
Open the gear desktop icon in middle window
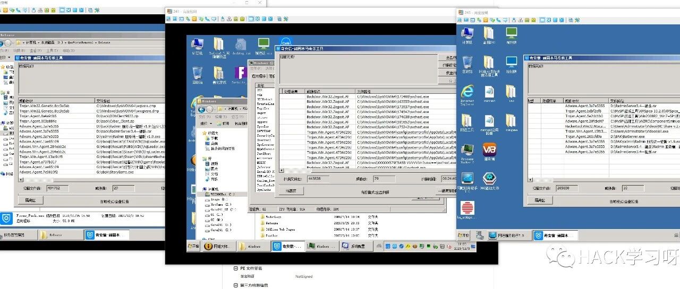click(240, 46)
